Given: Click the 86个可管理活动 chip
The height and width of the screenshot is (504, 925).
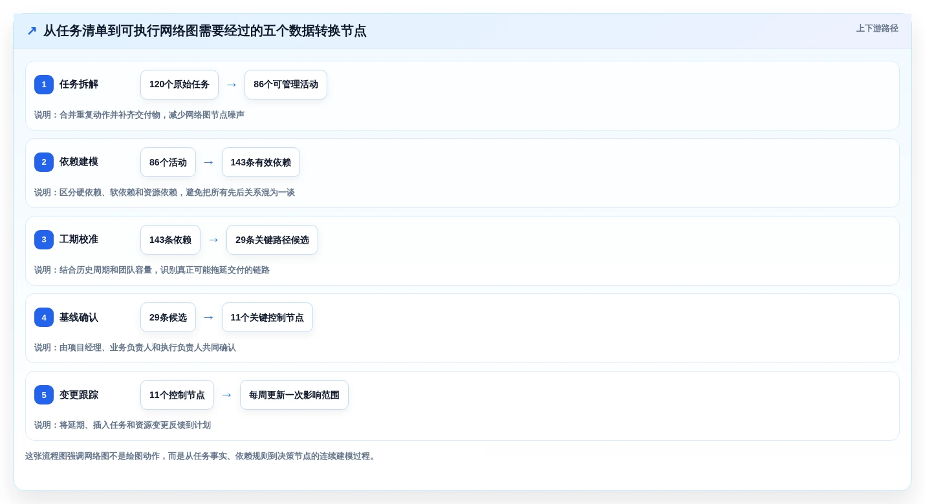Looking at the screenshot, I should [286, 85].
